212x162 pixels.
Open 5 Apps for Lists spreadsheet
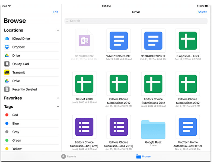coord(188,40)
